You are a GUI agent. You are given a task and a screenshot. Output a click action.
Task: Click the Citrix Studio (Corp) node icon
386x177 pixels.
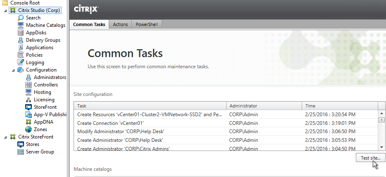coord(13,10)
